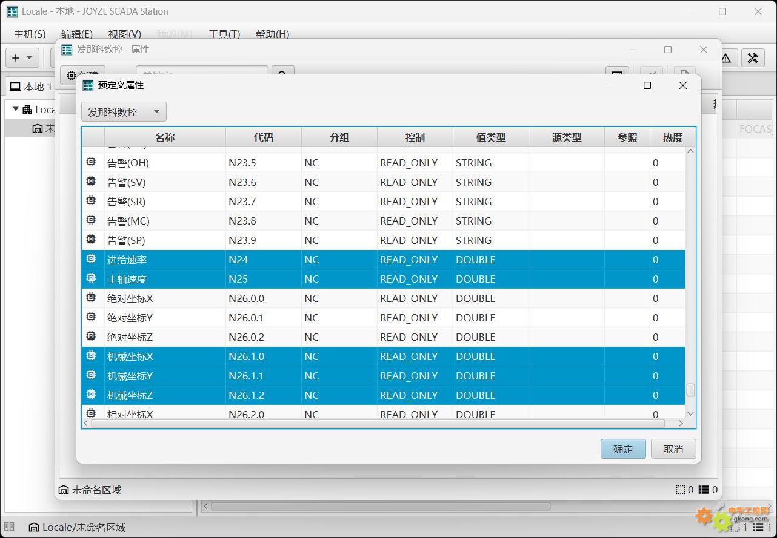The height and width of the screenshot is (538, 777).
Task: Select the 本地 1 tab
Action: click(31, 87)
